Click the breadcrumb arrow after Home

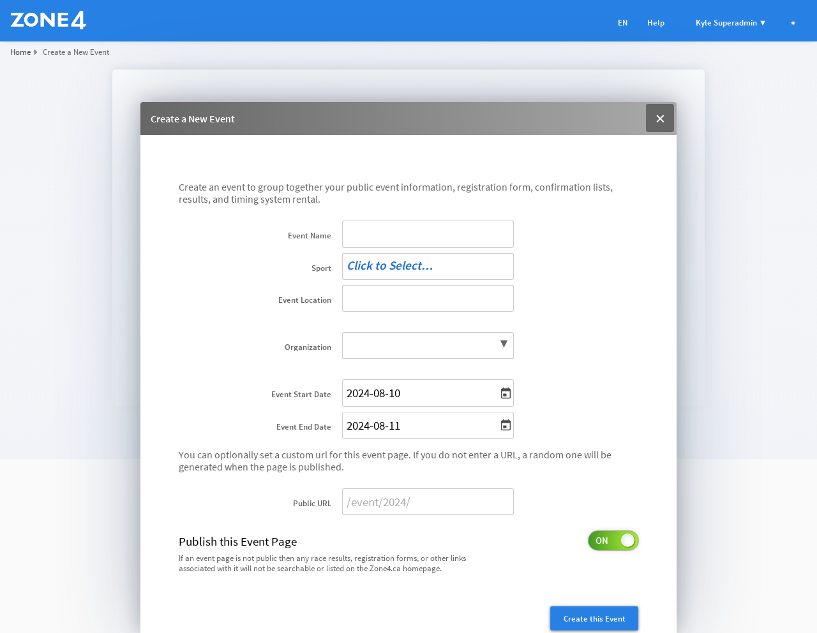coord(36,52)
